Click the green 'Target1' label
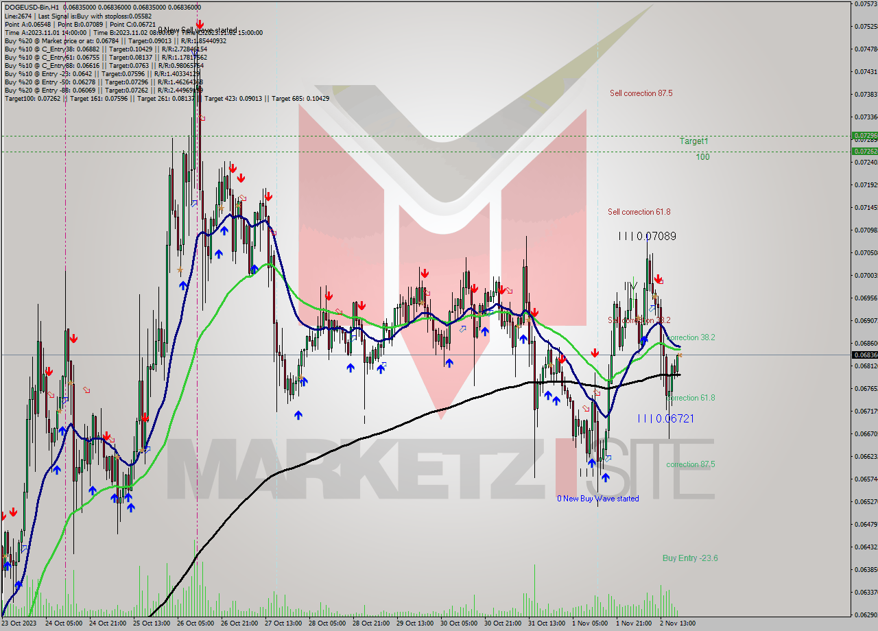This screenshot has height=631, width=878. (x=694, y=141)
